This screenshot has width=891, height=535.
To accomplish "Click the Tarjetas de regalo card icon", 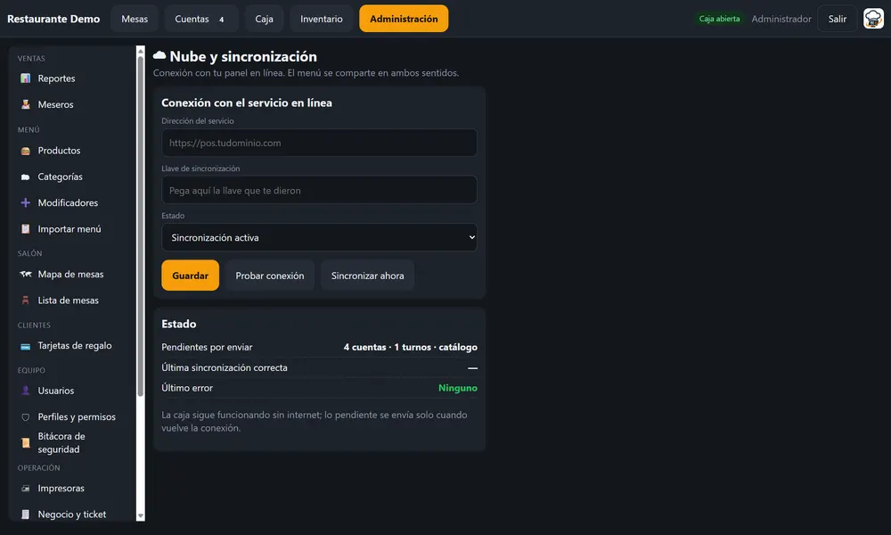I will click(26, 346).
